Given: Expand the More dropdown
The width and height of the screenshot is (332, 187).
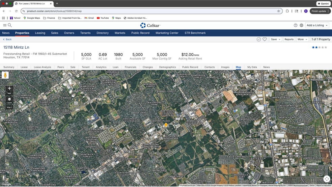Looking at the screenshot, I should pos(302,39).
